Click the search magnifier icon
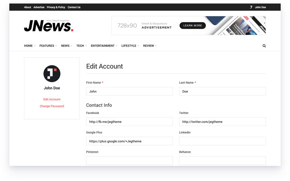290x181 pixels. point(264,46)
